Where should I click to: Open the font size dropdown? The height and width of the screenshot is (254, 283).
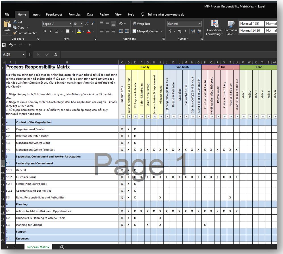81,24
